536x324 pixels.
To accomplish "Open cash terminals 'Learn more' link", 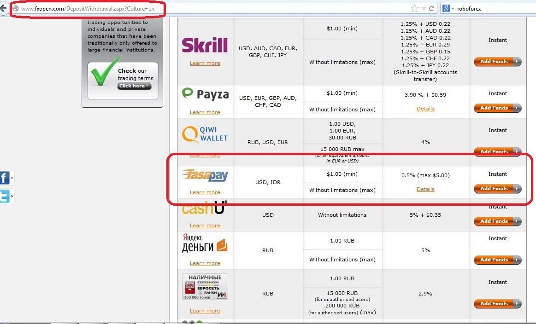I will [205, 311].
